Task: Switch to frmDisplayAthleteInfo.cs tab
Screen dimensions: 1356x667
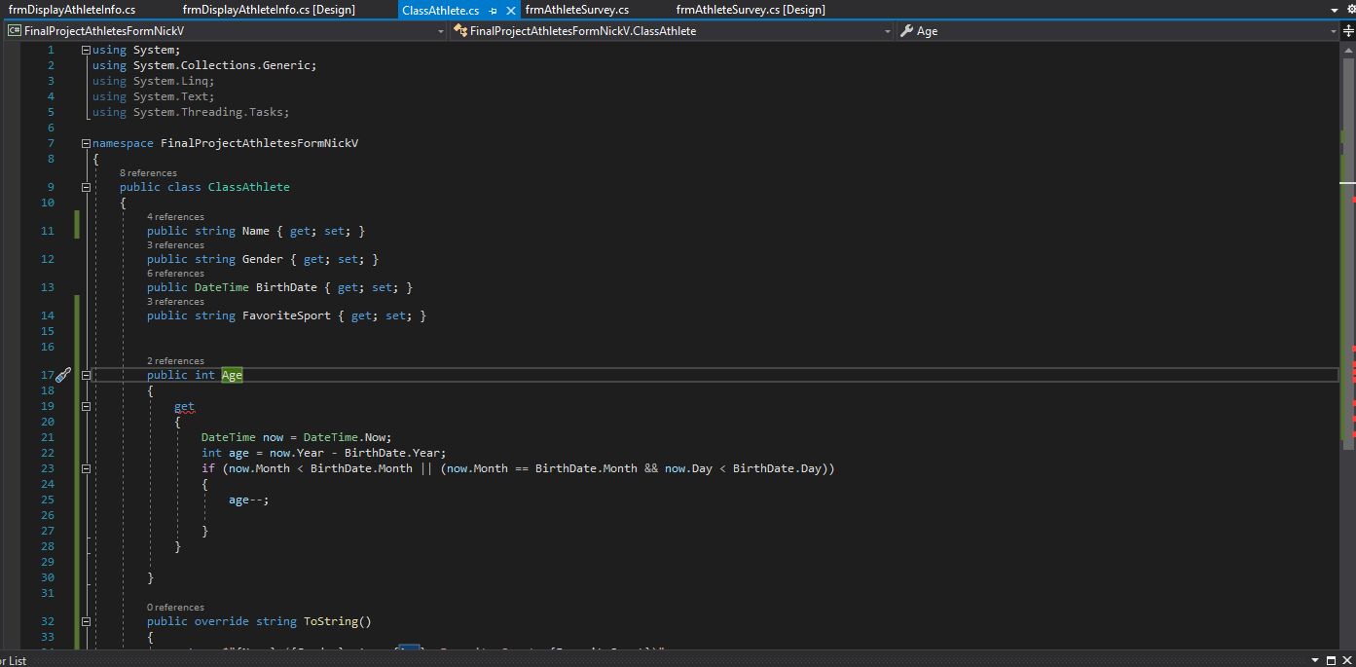Action: (72, 10)
